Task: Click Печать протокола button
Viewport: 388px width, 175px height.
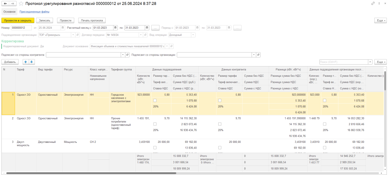Action: (x=92, y=20)
